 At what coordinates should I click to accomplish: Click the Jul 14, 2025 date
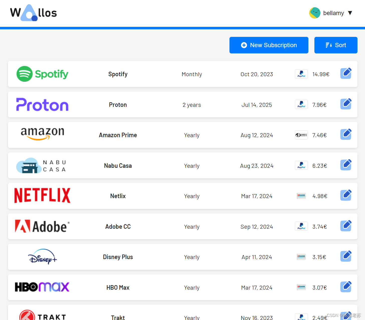pos(257,105)
